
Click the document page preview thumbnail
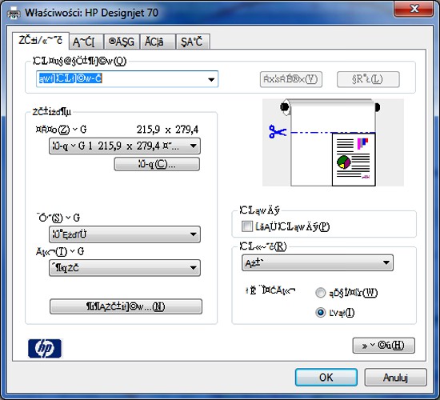point(354,159)
